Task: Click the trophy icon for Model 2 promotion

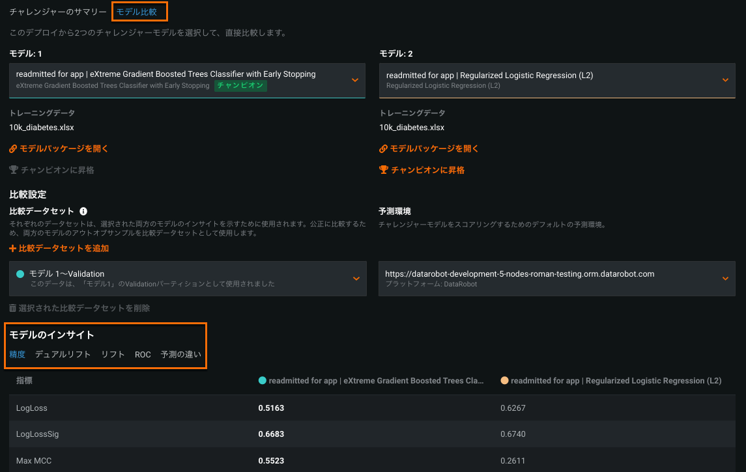Action: (384, 170)
